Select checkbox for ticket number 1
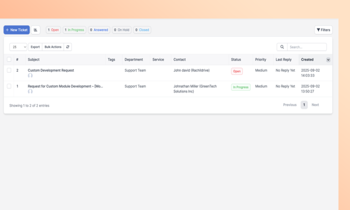 tap(9, 86)
